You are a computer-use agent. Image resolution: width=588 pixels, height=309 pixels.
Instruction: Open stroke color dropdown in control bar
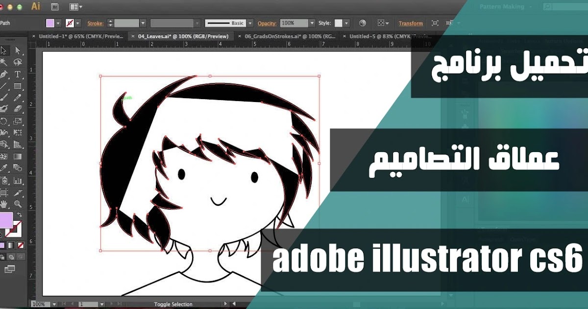coord(78,23)
